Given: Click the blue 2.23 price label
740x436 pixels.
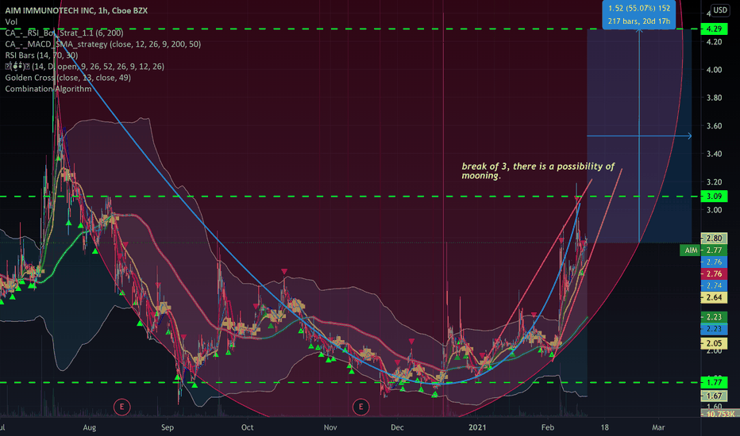Looking at the screenshot, I should click(x=714, y=328).
